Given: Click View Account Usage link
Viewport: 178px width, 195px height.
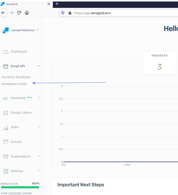Looking at the screenshot, I should click(x=16, y=193).
